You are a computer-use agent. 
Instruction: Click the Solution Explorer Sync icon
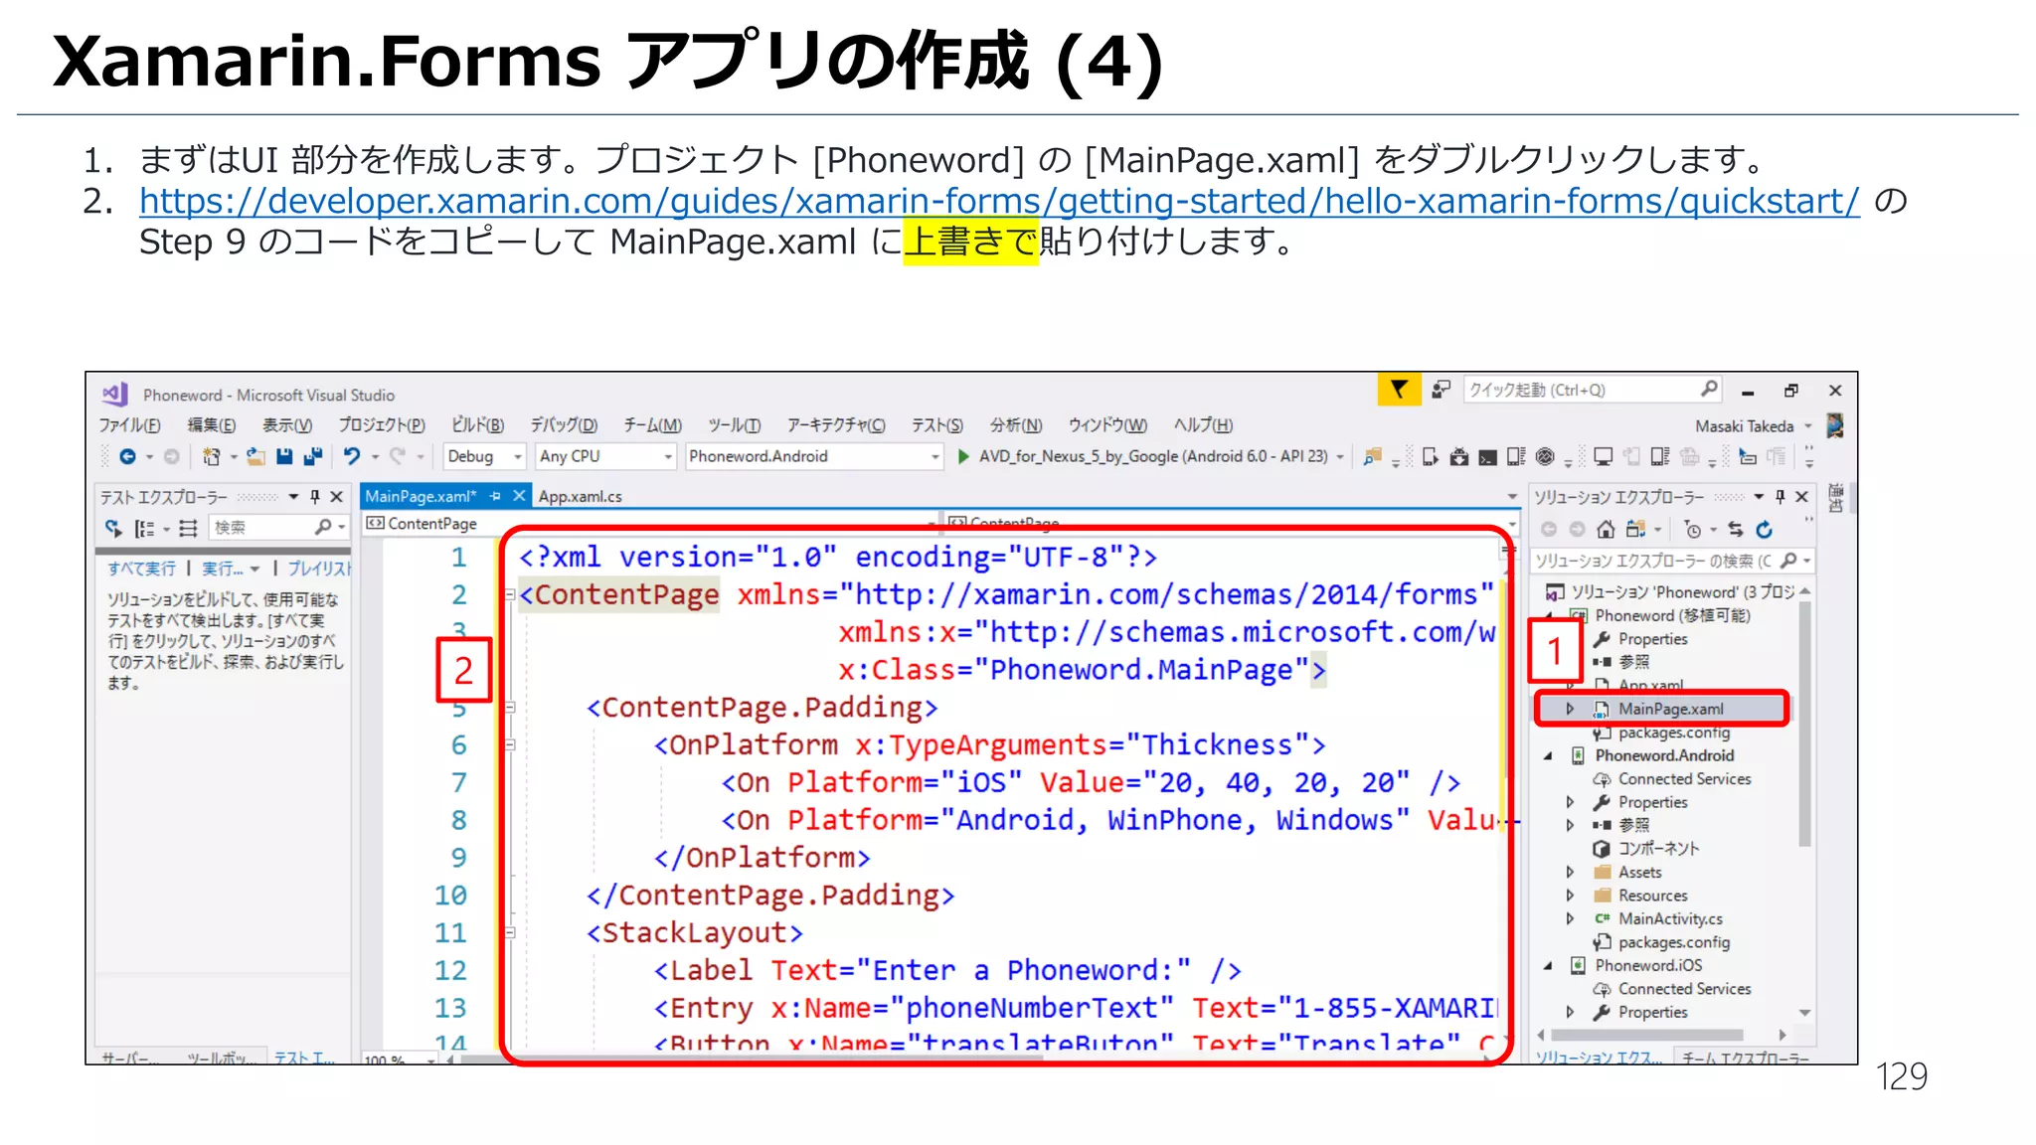coord(1736,529)
